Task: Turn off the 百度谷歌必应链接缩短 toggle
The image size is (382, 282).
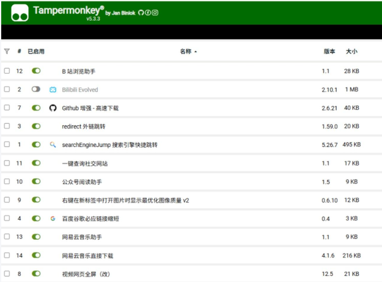Action: 36,219
